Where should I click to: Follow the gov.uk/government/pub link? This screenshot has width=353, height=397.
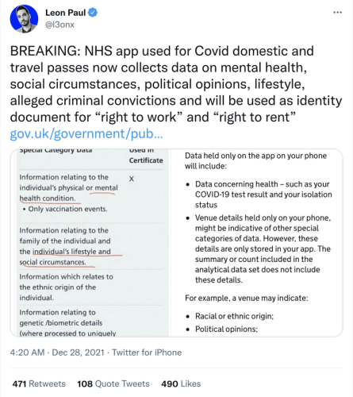pos(86,133)
